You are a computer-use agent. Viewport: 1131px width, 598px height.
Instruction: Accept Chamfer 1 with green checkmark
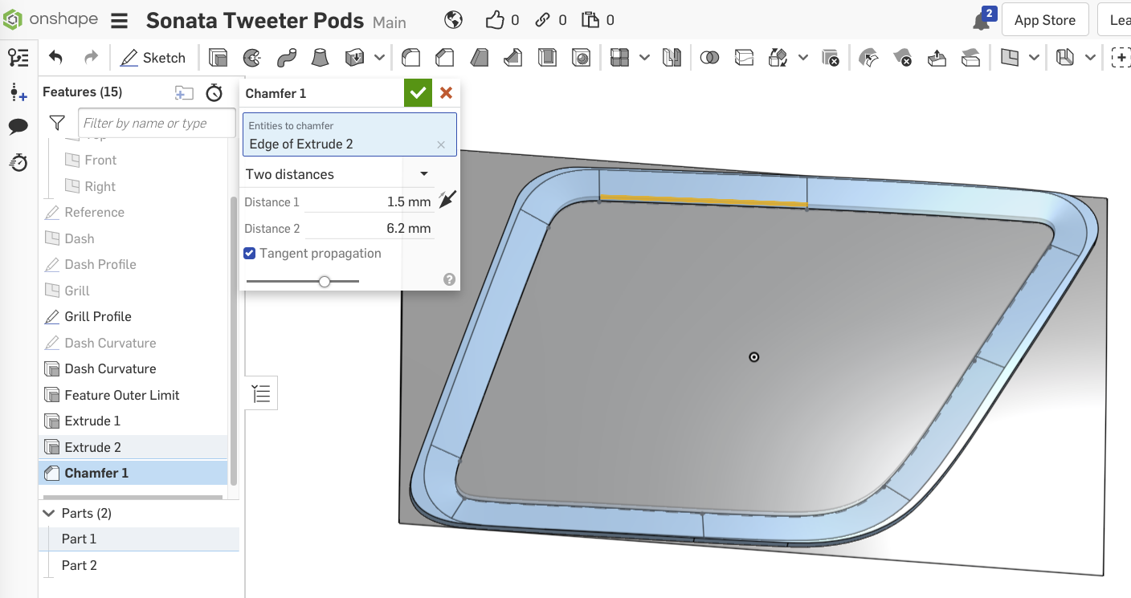[x=418, y=93]
